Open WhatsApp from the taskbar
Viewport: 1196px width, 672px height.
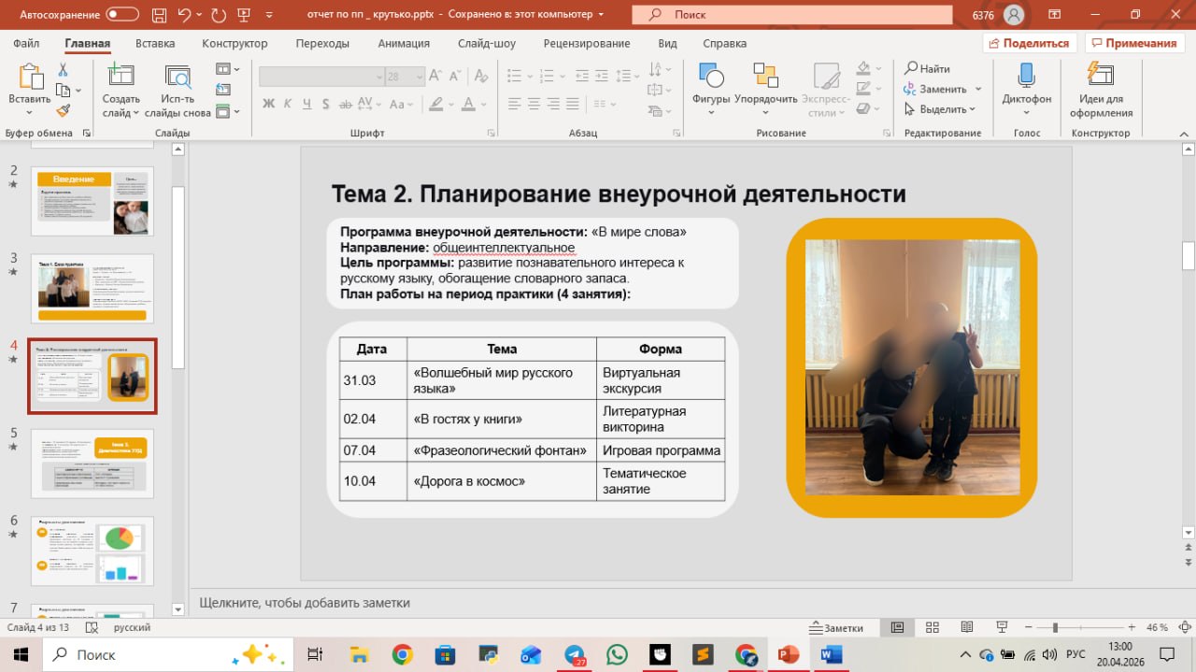click(x=617, y=655)
